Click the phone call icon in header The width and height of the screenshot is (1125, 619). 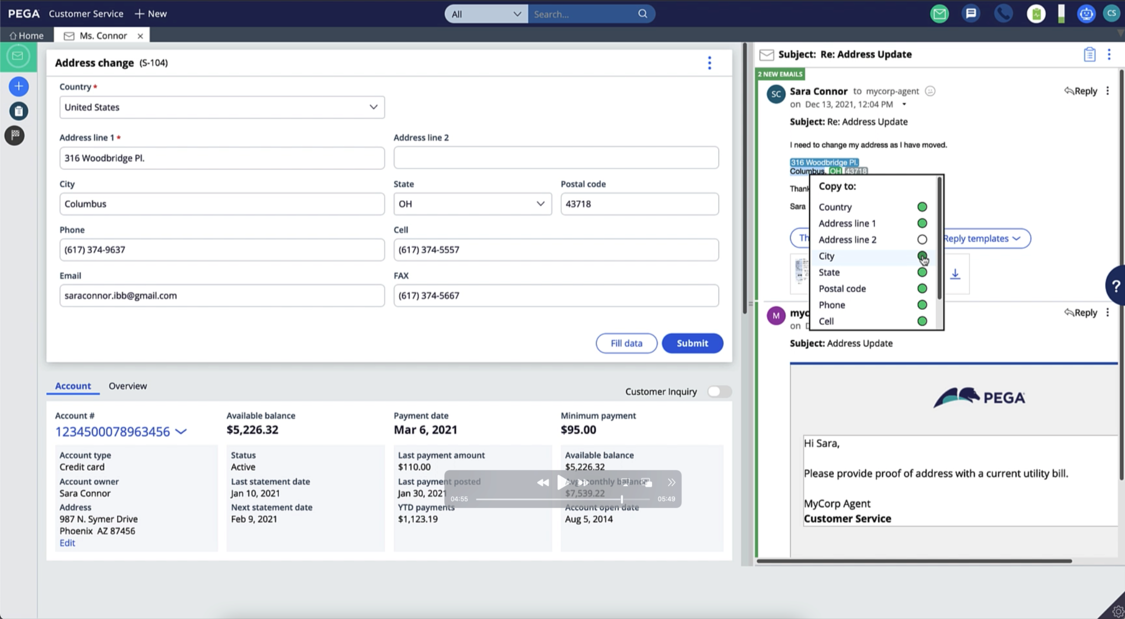coord(1003,14)
